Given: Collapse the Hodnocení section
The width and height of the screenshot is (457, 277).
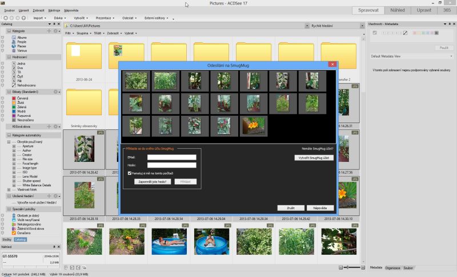Looking at the screenshot, I should (9, 57).
